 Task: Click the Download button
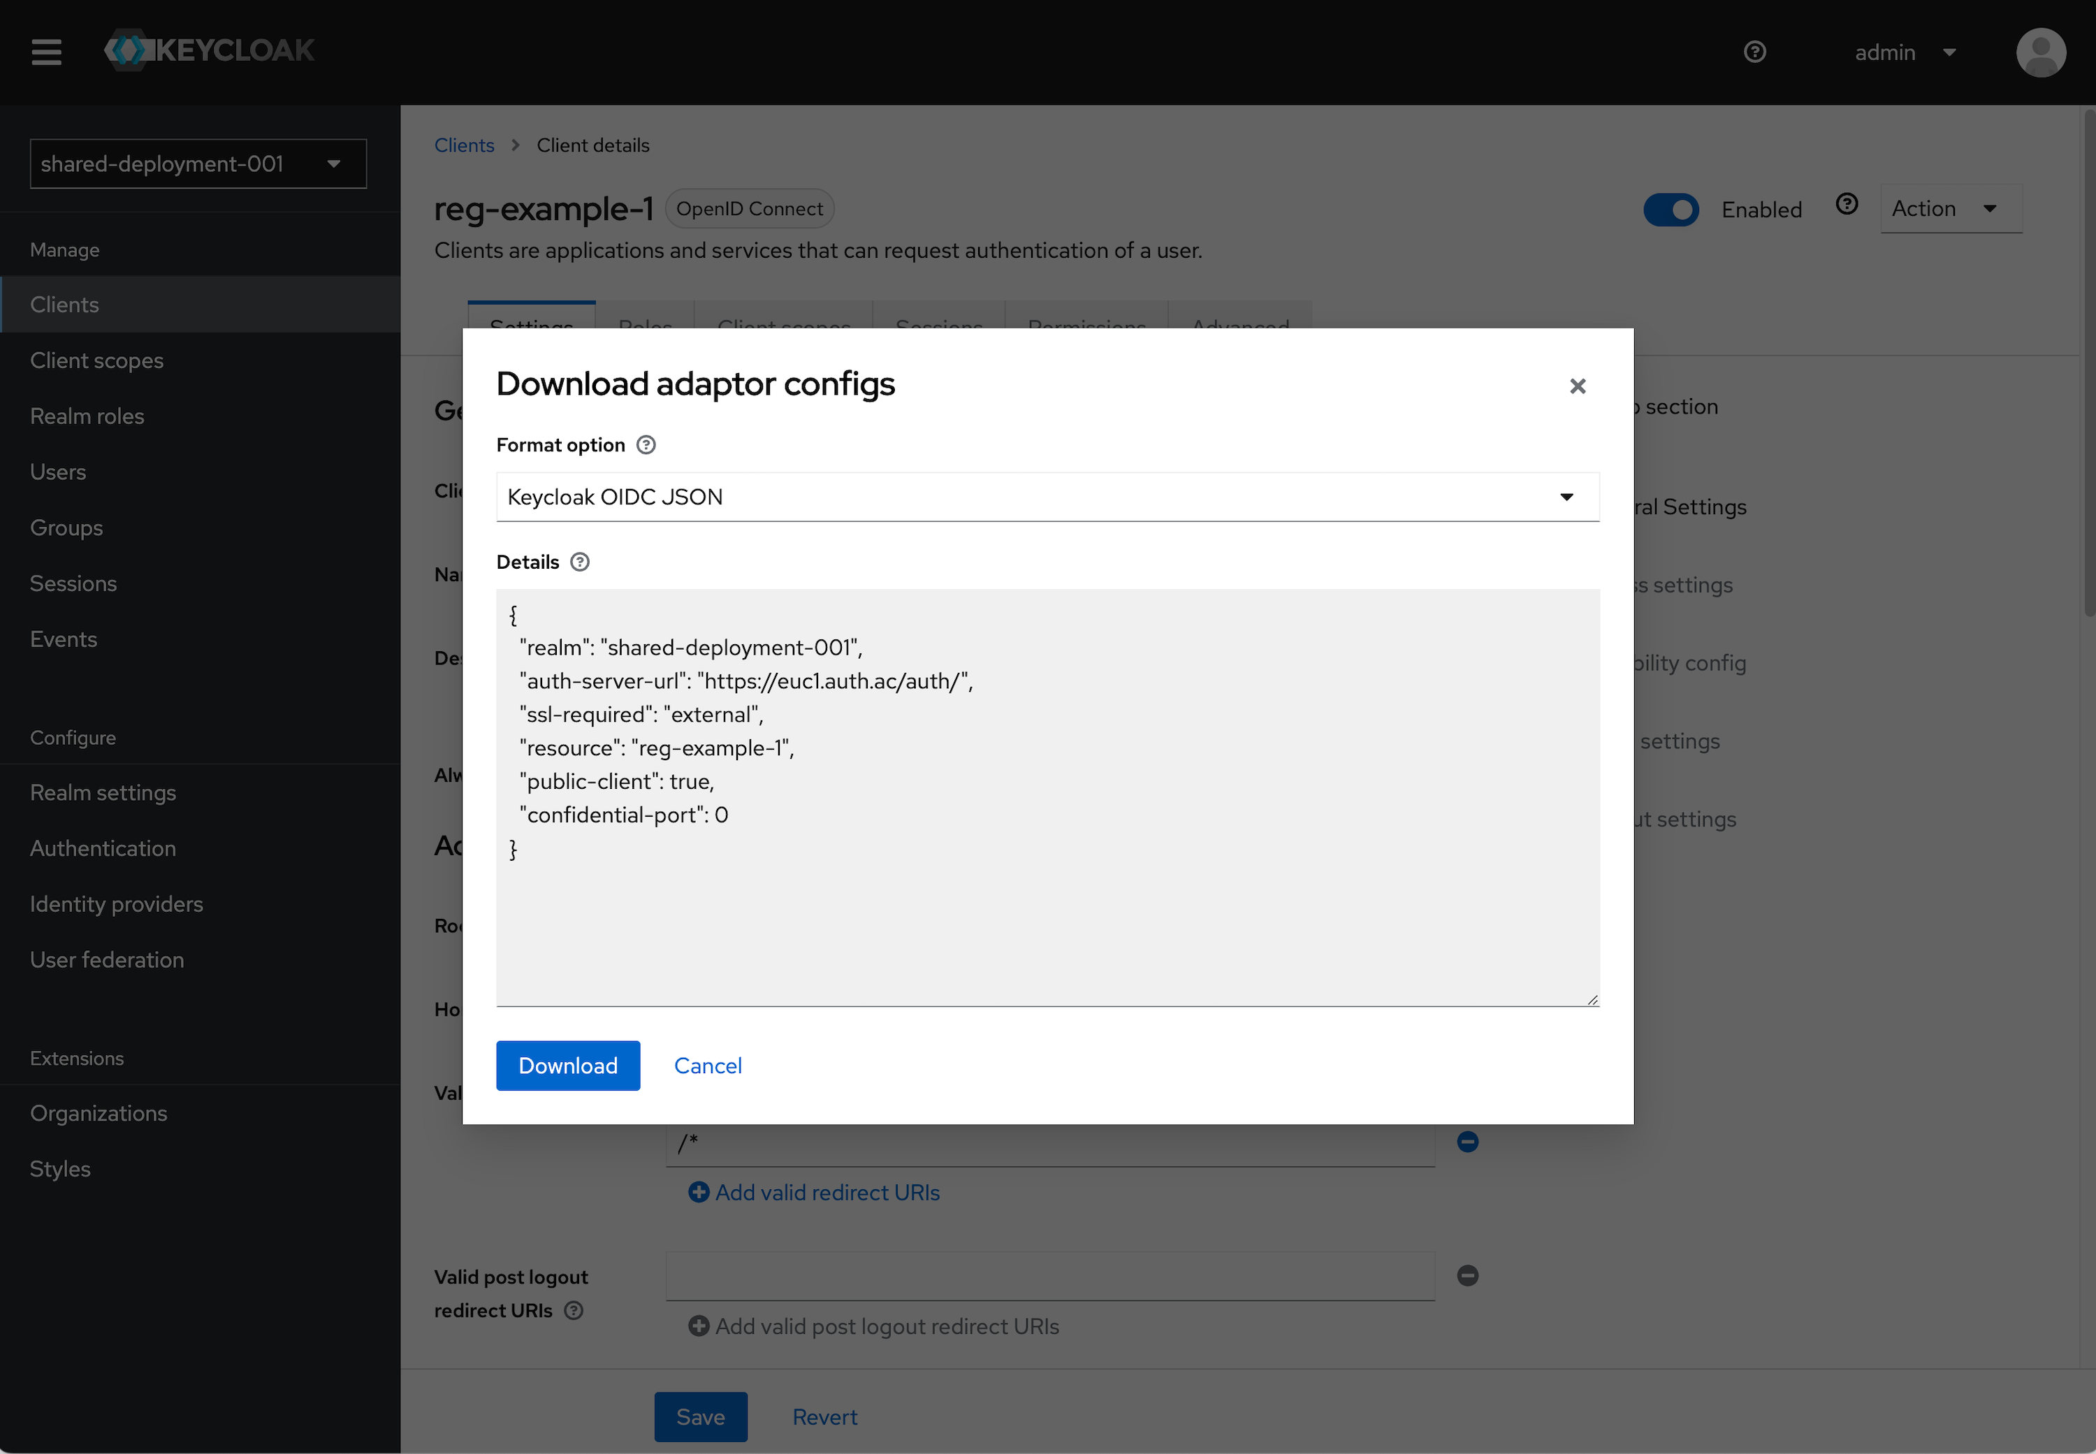coord(567,1065)
